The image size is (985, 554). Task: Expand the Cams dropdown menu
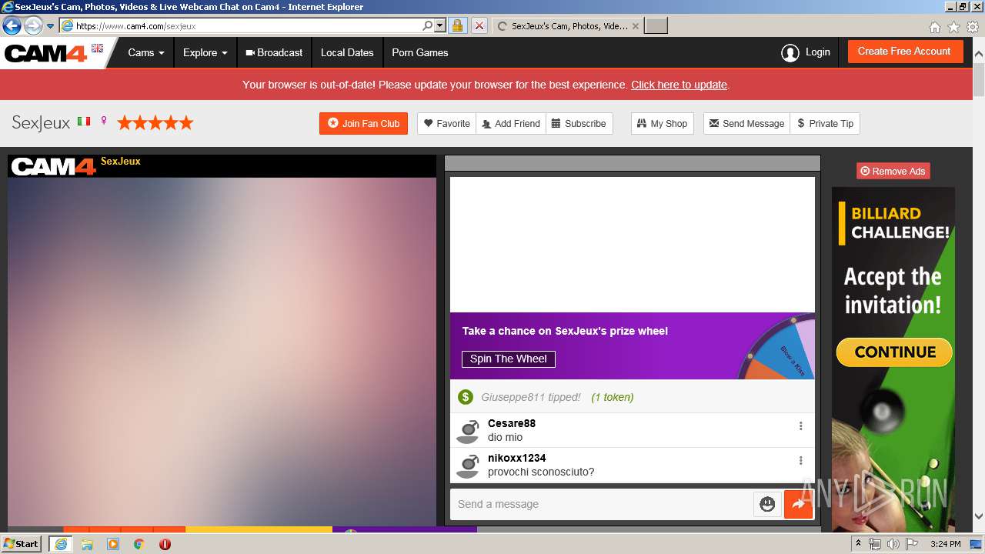point(146,52)
